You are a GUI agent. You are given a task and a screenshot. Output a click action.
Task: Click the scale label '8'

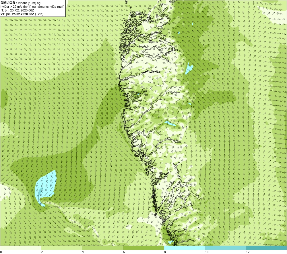[x=165, y=252]
